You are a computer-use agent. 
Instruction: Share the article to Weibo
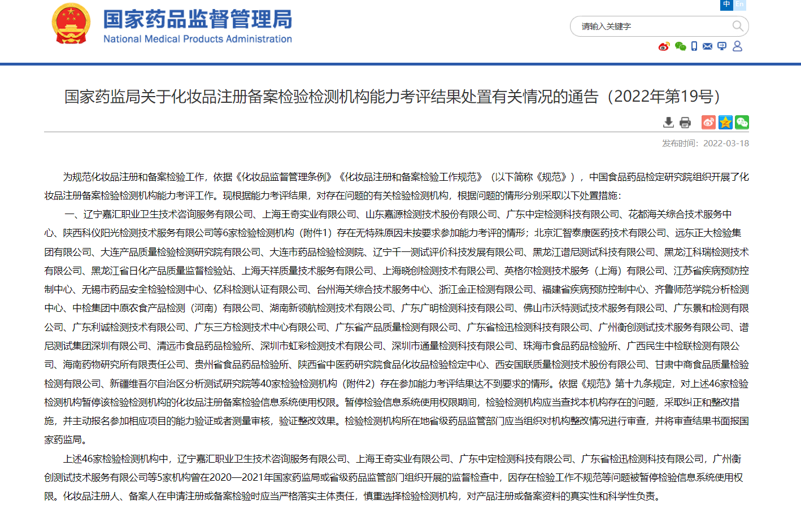coord(708,122)
